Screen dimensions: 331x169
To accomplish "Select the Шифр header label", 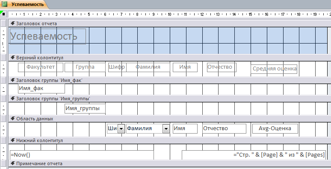I will pos(117,67).
